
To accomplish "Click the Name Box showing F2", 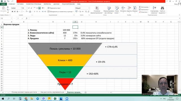I will click(6, 18).
